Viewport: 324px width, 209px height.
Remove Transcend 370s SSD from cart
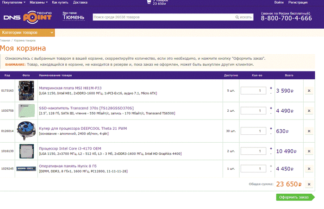pyautogui.click(x=309, y=111)
